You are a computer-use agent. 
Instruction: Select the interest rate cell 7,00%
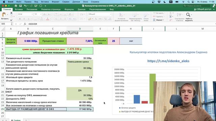coord(80,41)
